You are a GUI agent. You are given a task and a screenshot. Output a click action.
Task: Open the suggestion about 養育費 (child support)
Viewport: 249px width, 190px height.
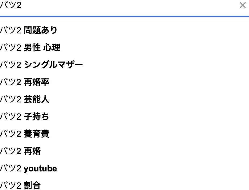(24, 134)
